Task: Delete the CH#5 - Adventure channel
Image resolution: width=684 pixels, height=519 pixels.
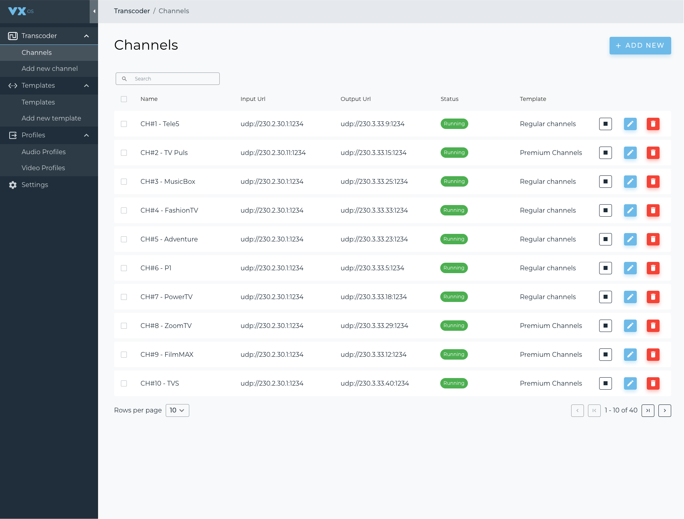Action: [653, 239]
